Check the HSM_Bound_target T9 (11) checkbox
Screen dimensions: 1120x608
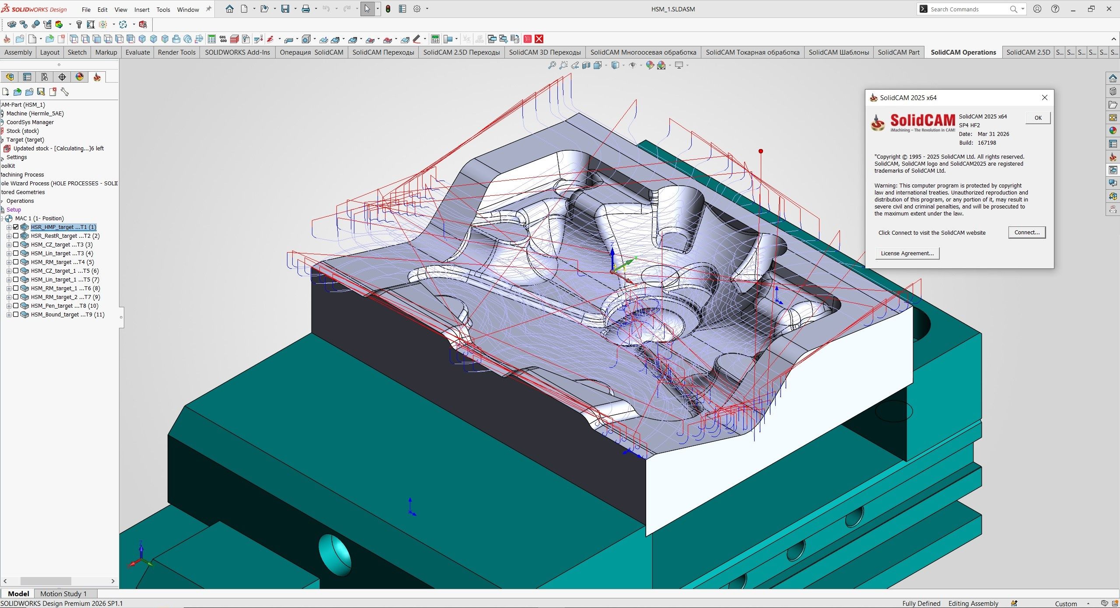tap(16, 314)
